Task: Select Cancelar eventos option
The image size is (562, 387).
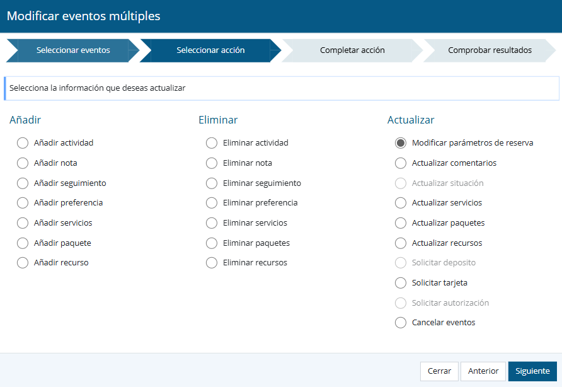Action: 401,323
